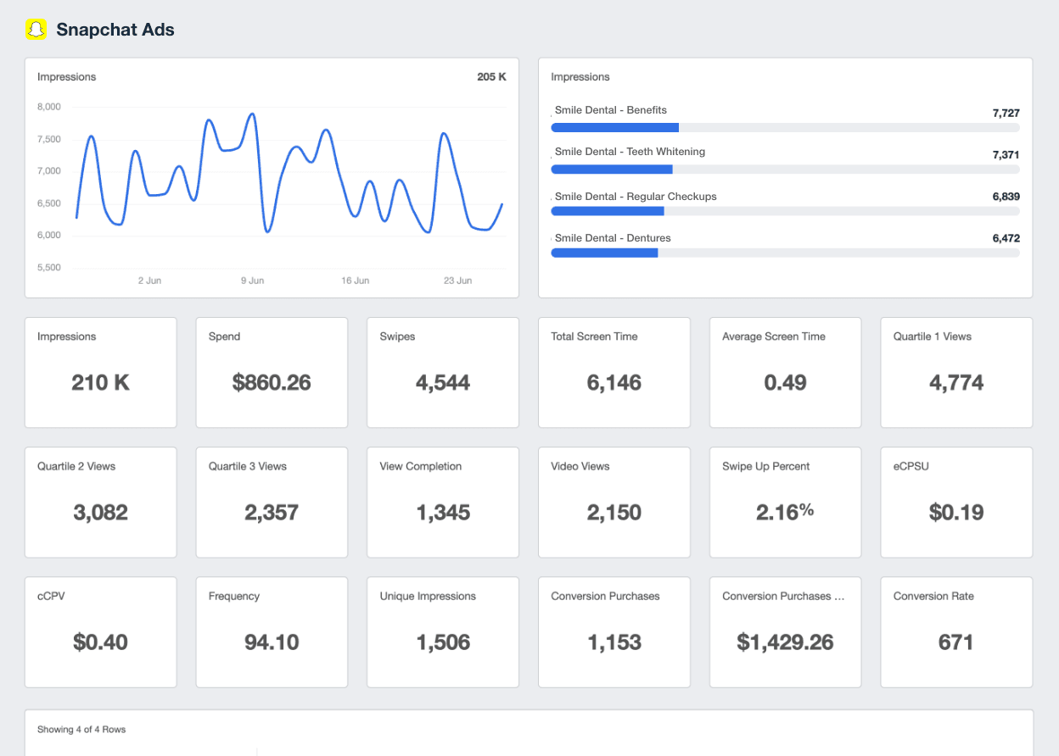1059x756 pixels.
Task: Select the eCPSU $0.19 card
Action: tap(955, 502)
